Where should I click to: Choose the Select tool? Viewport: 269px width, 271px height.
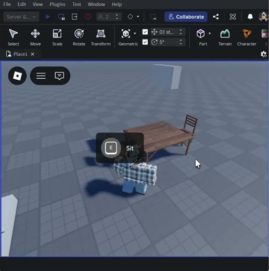(x=14, y=37)
